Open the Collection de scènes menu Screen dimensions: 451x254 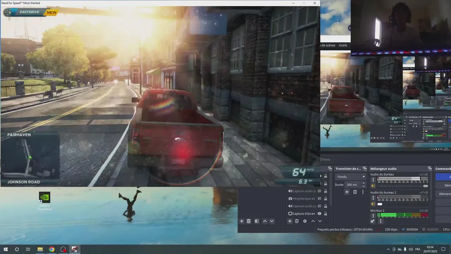[x=328, y=45]
